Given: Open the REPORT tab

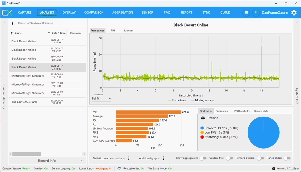Looking at the screenshot, I should coord(186,12).
